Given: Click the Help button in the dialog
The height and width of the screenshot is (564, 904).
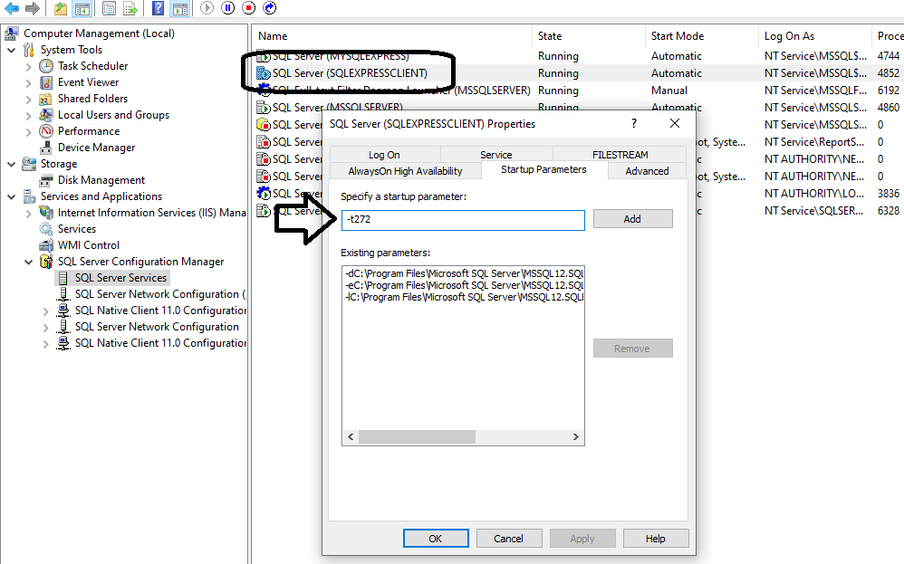Looking at the screenshot, I should click(656, 539).
